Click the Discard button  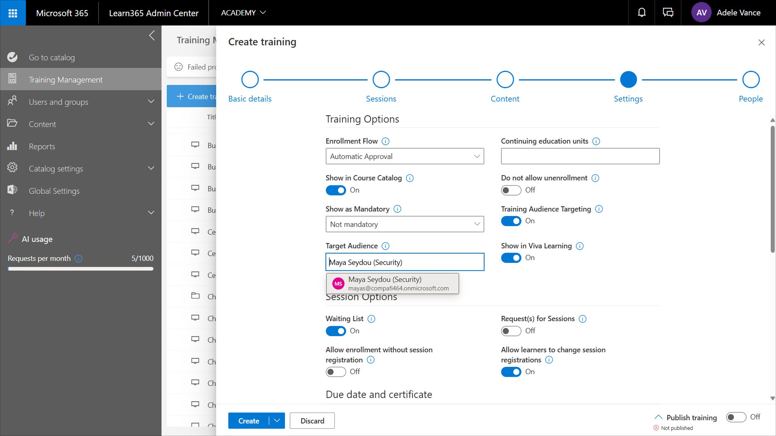(x=312, y=421)
